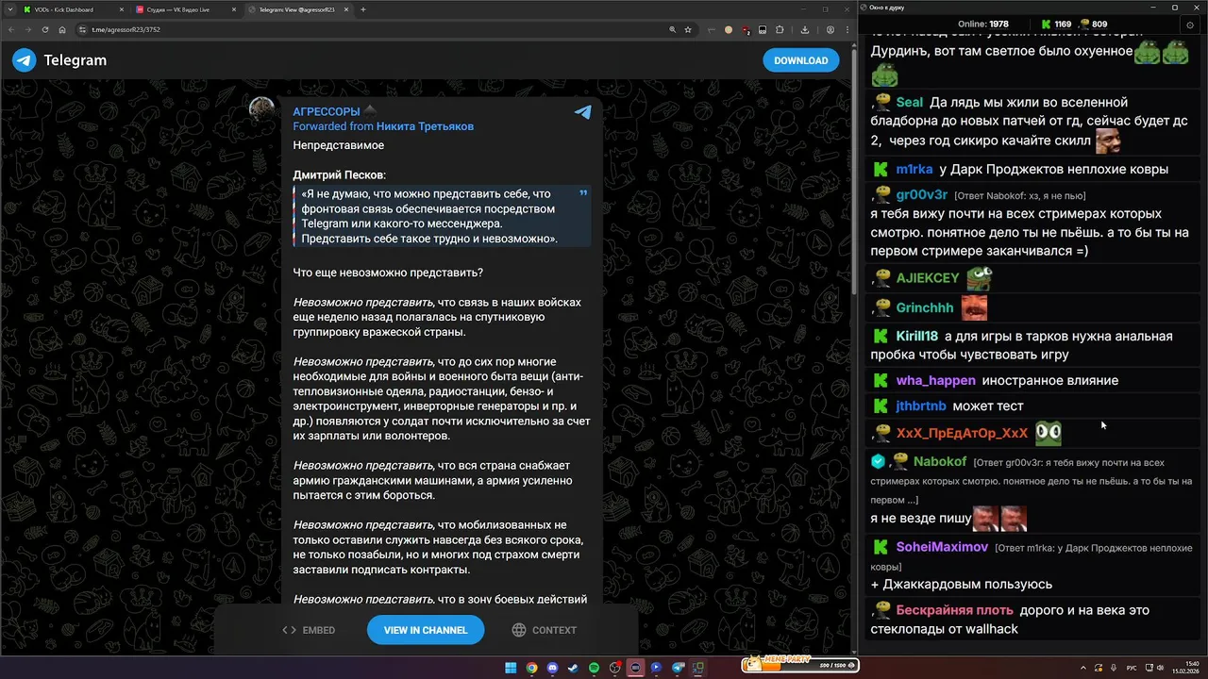Screen dimensions: 1208x679
Task: Open the browser profile icon
Action: pos(830,29)
